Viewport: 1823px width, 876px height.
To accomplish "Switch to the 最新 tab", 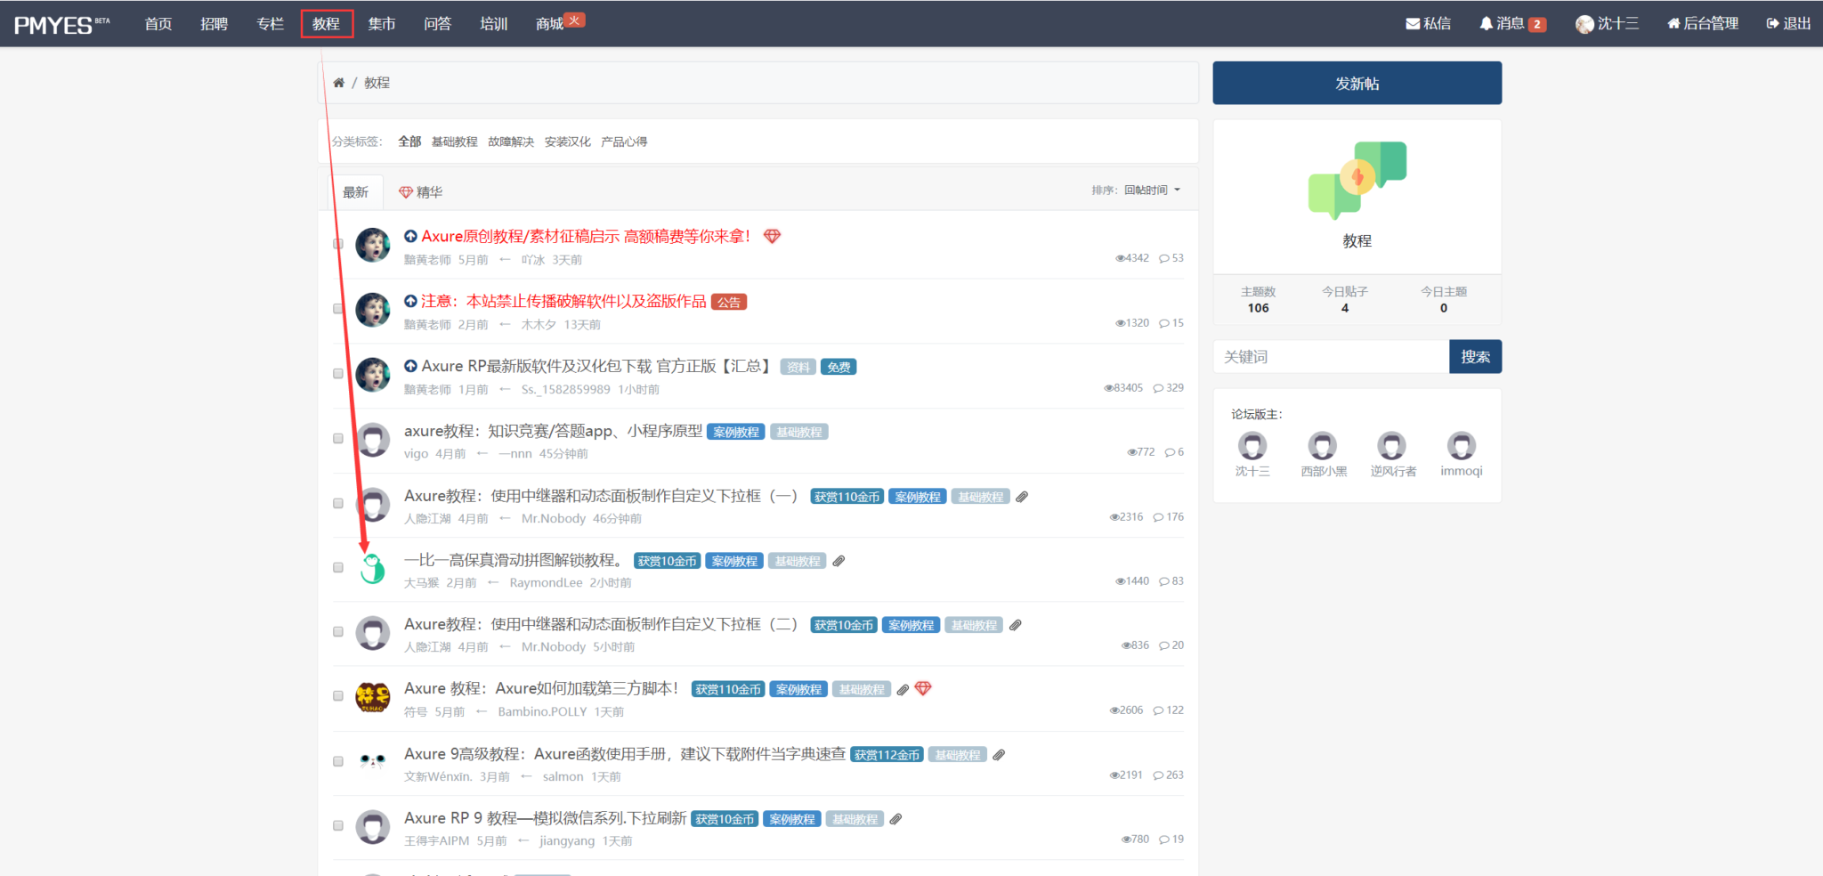I will 355,192.
